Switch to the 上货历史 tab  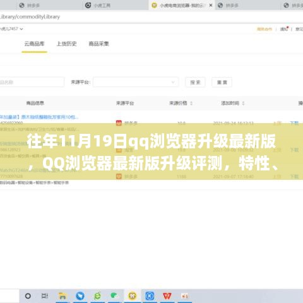click(x=66, y=44)
